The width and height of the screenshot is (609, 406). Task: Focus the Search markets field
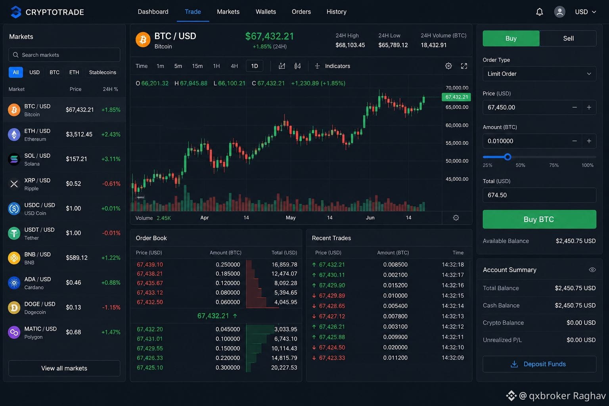coord(64,55)
